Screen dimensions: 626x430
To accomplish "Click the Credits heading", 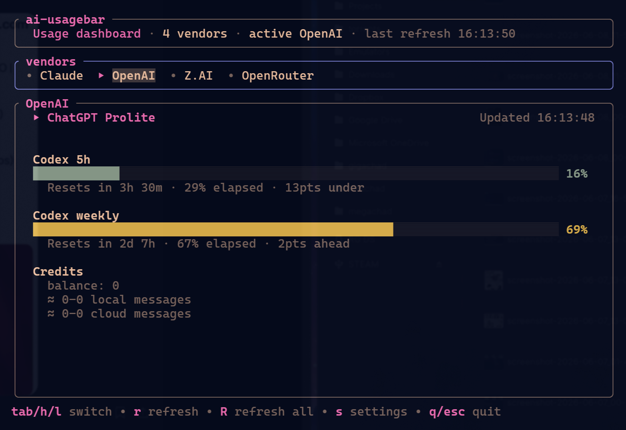I will (x=58, y=272).
